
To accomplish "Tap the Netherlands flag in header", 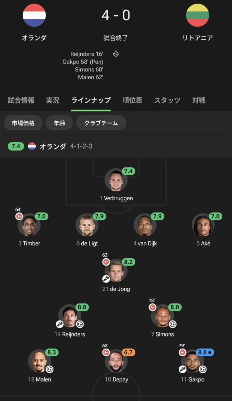I will [x=34, y=15].
